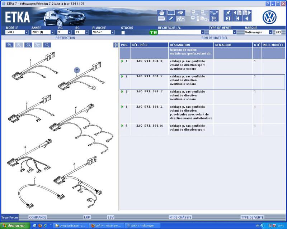
Task: Expand the green arrow for position 4
Action: pyautogui.click(x=122, y=107)
